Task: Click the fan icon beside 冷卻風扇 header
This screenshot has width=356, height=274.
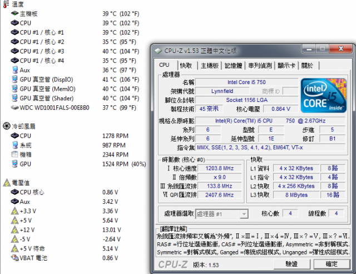Action: click(x=7, y=126)
